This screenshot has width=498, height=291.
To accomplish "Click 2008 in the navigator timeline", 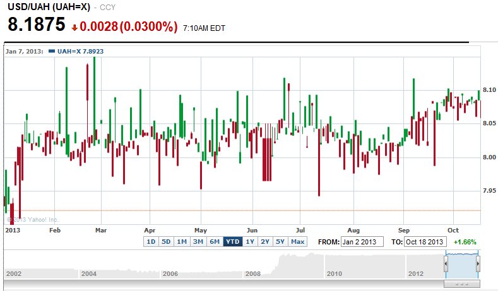I will (253, 273).
